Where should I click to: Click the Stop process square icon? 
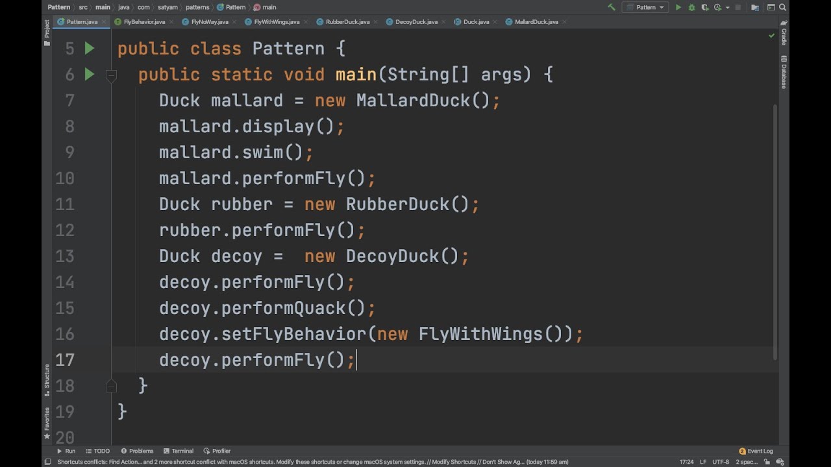pyautogui.click(x=738, y=7)
